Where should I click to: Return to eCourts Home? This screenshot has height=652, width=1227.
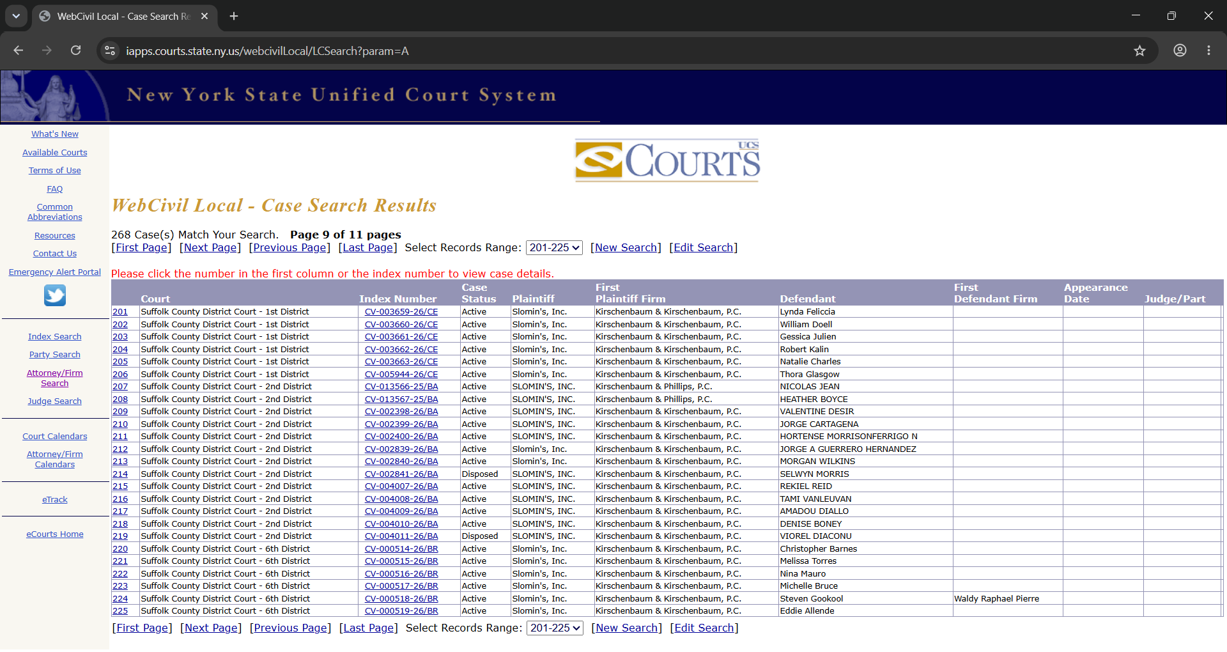point(55,534)
